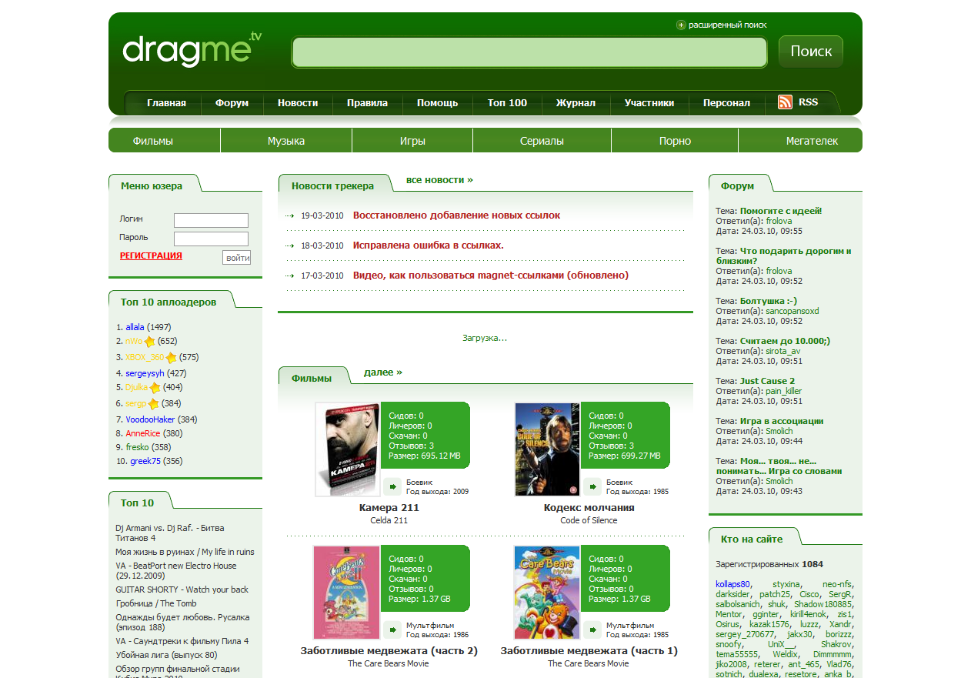Image resolution: width=971 pixels, height=678 pixels.
Task: Open the Персонал navigation item
Action: 726,102
